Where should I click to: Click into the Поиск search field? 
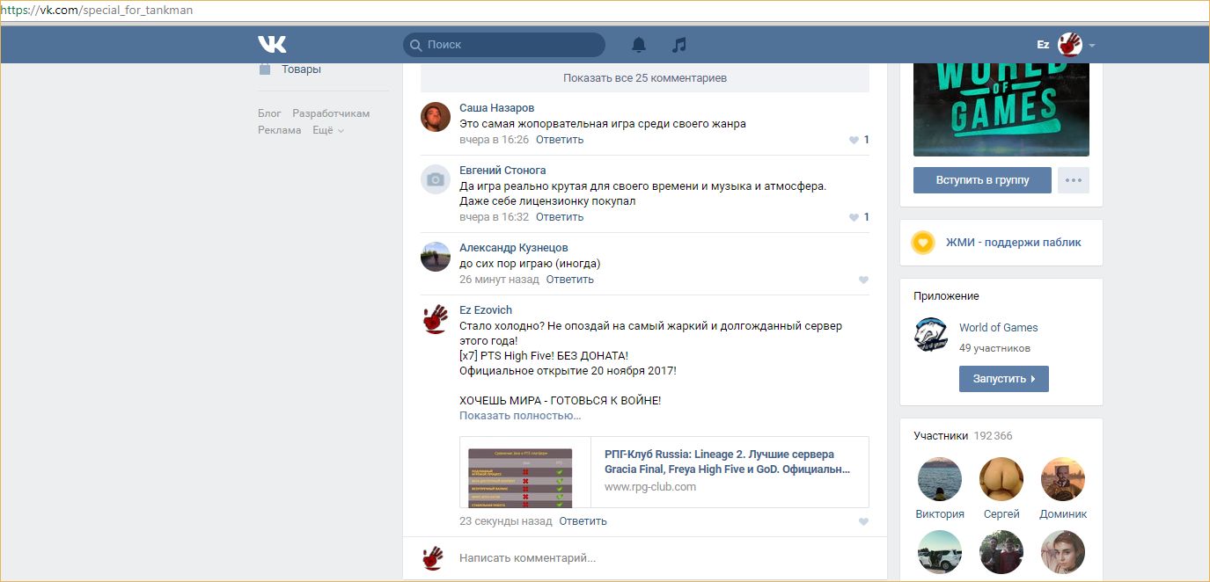(x=504, y=45)
